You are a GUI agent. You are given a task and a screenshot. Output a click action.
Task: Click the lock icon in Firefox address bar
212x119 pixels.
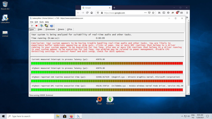pos(102,13)
